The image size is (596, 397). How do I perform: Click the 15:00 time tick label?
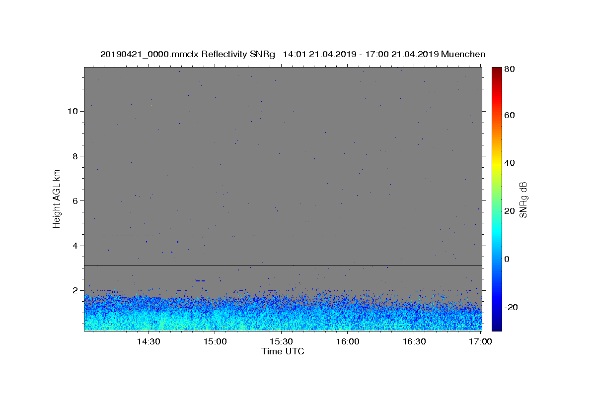click(x=215, y=341)
